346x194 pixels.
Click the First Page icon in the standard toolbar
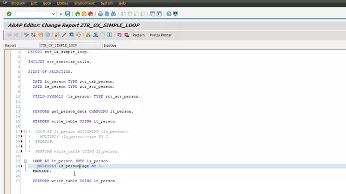123,14
